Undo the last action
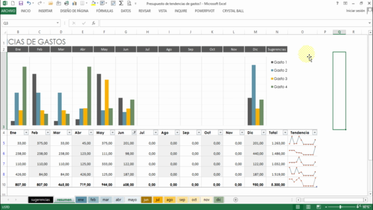The height and width of the screenshot is (210, 373). (x=29, y=3)
